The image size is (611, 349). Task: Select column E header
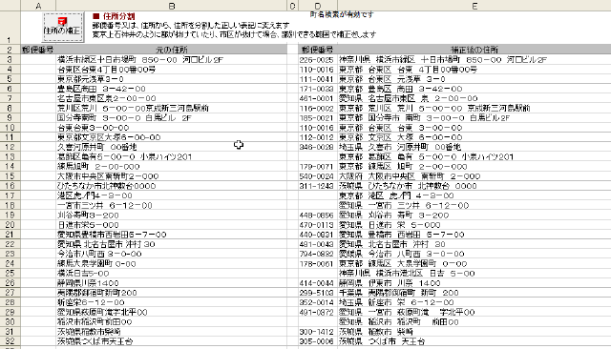(474, 6)
